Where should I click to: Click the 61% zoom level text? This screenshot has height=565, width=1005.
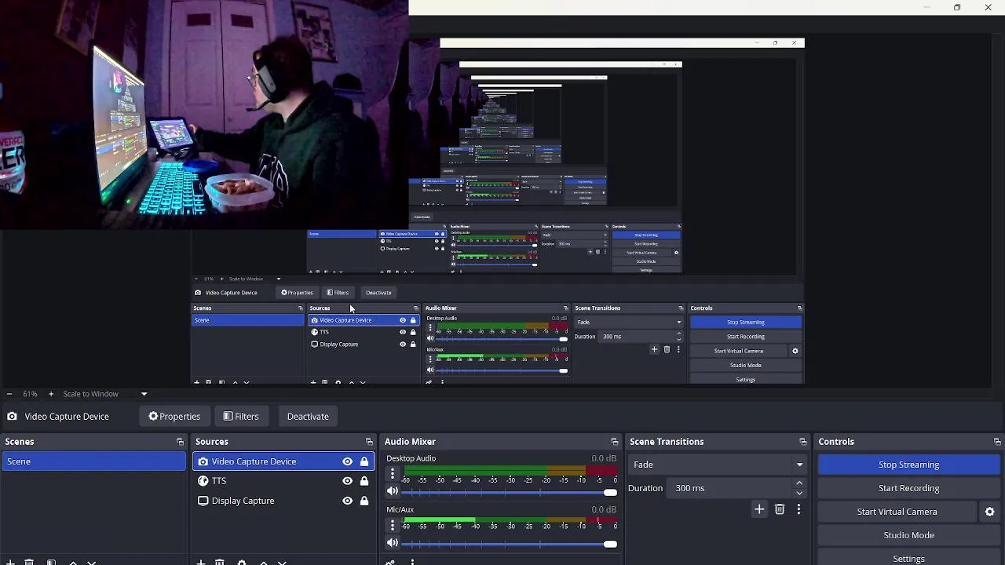(x=30, y=394)
